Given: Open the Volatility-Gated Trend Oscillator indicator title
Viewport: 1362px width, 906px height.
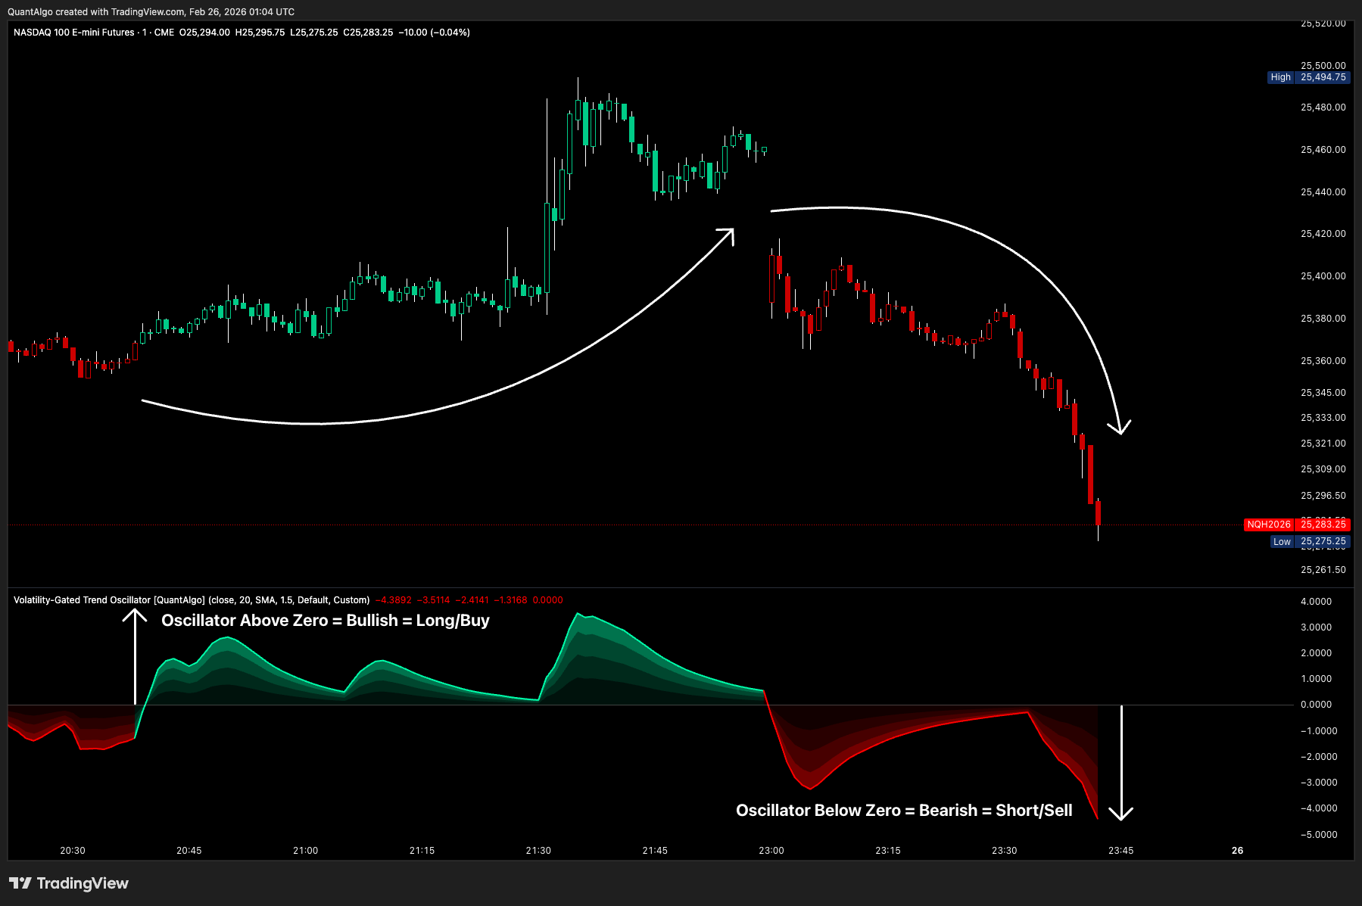Looking at the screenshot, I should (192, 600).
